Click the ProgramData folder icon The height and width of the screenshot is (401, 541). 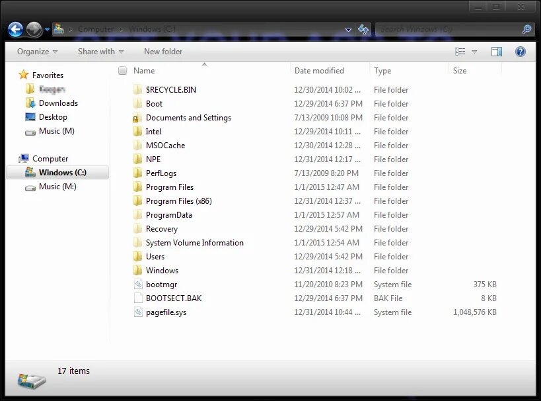[x=137, y=214]
